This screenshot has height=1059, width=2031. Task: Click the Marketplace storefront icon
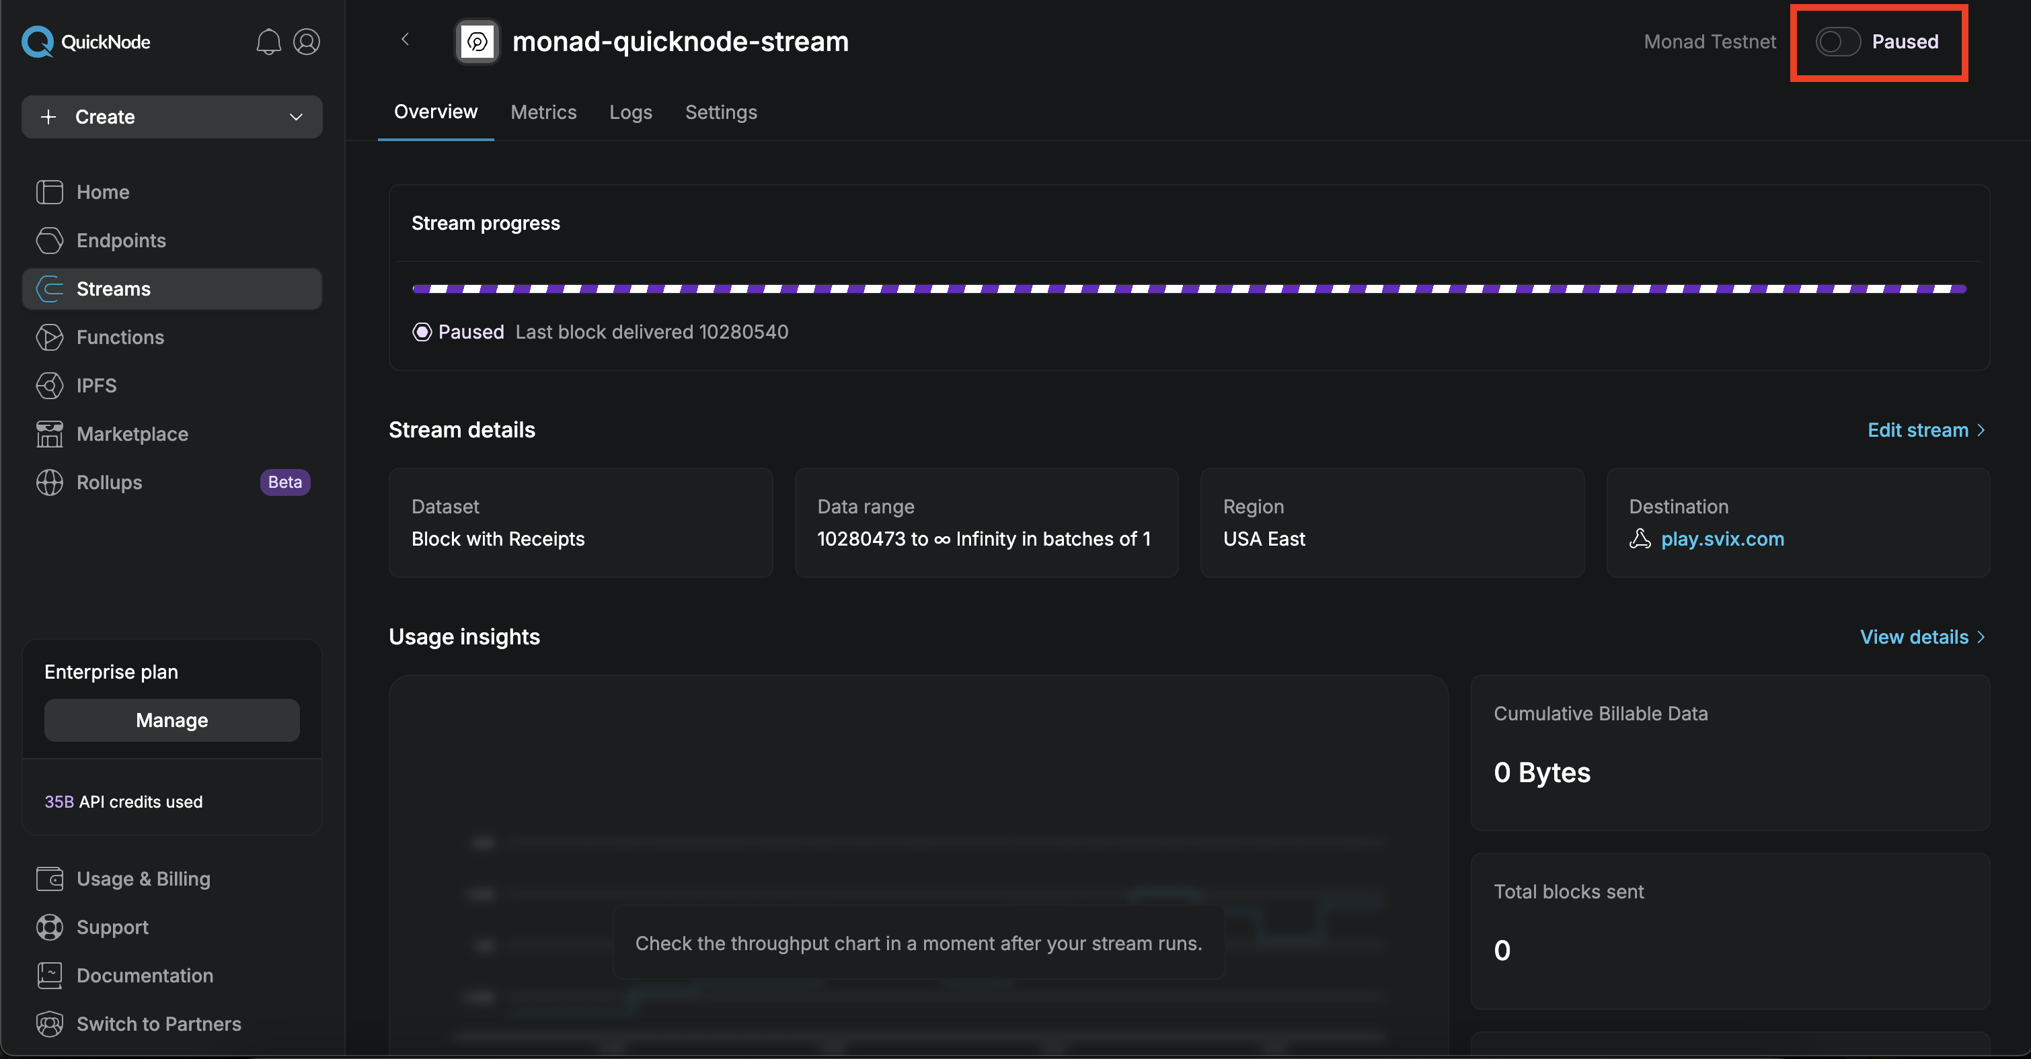coord(50,434)
